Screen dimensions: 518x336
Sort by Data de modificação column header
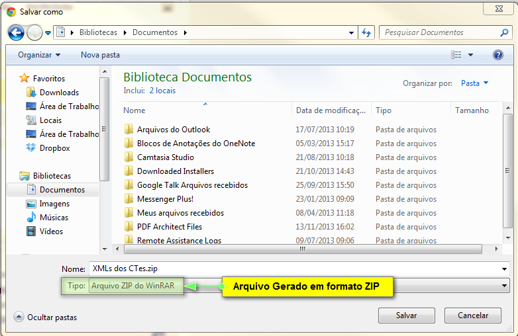coord(332,110)
